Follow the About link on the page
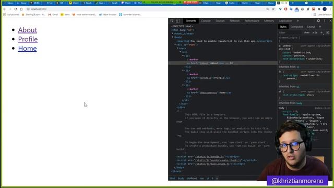Screen dimensions: 334x188 pyautogui.click(x=28, y=30)
